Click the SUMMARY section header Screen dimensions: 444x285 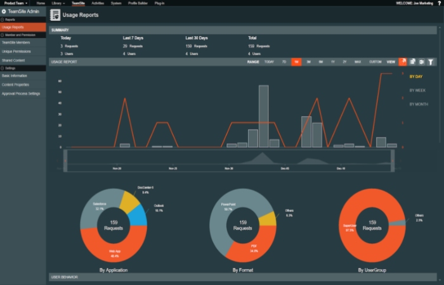(243, 30)
